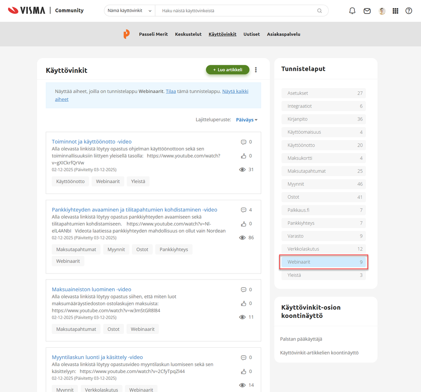421x392 pixels.
Task: Select Asetukset tag in Tunnistelaput sidebar
Action: coord(324,93)
